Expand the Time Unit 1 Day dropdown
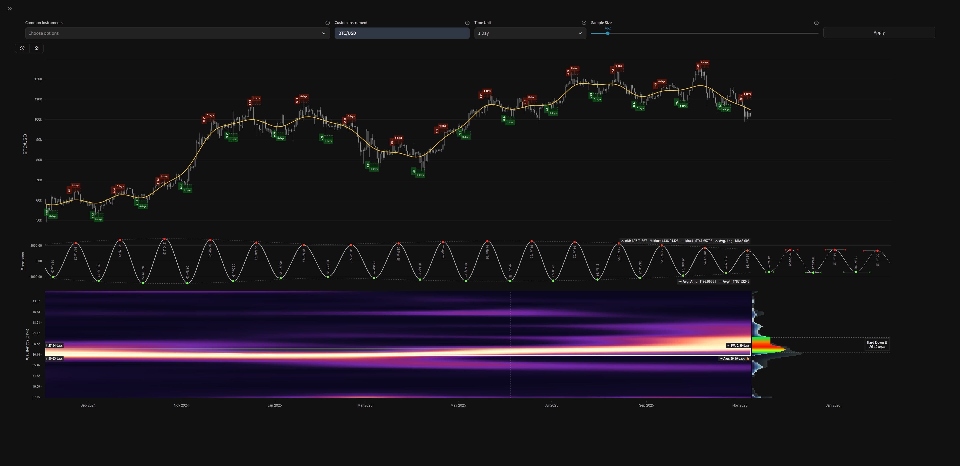Screen dimensions: 960x466 coord(529,33)
